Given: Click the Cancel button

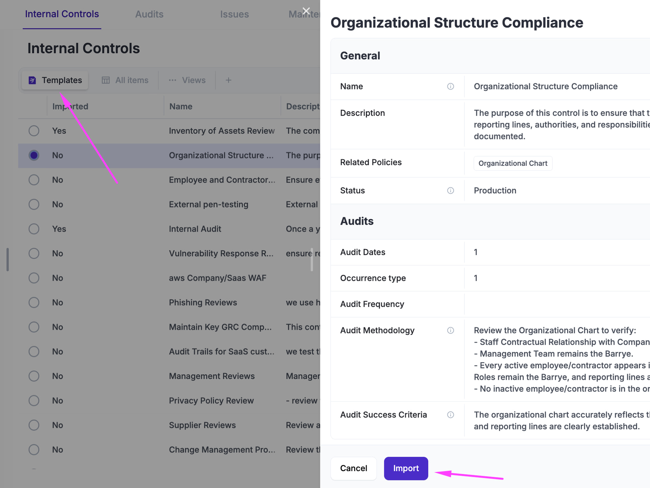Looking at the screenshot, I should pyautogui.click(x=353, y=468).
